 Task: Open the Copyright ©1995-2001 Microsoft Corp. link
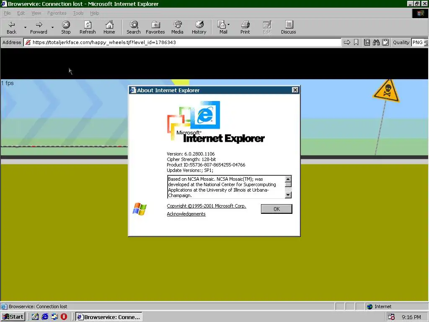(207, 206)
